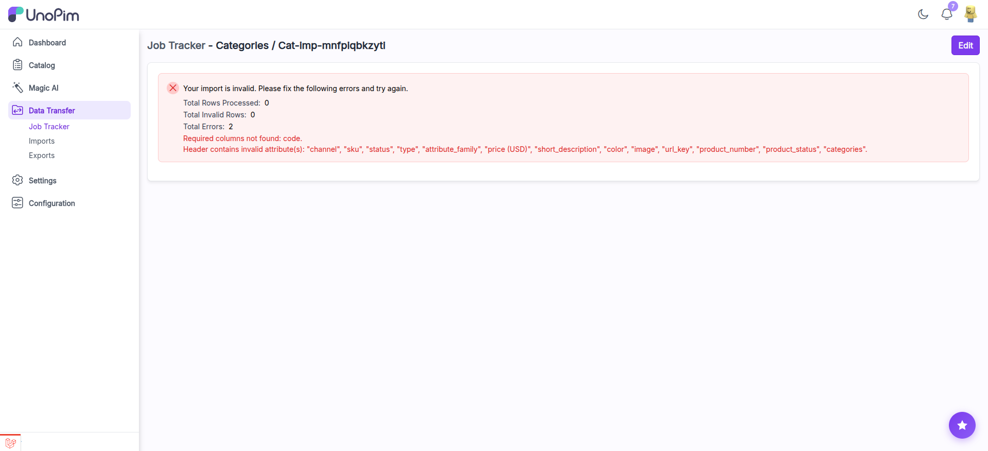Click the UnoPim logo

[44, 14]
